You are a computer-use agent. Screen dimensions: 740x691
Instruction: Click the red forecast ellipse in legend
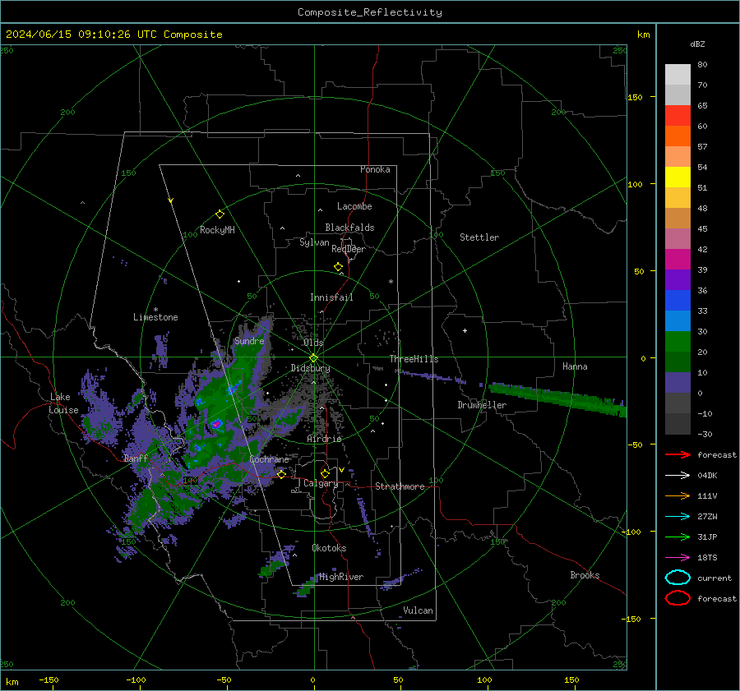point(678,598)
